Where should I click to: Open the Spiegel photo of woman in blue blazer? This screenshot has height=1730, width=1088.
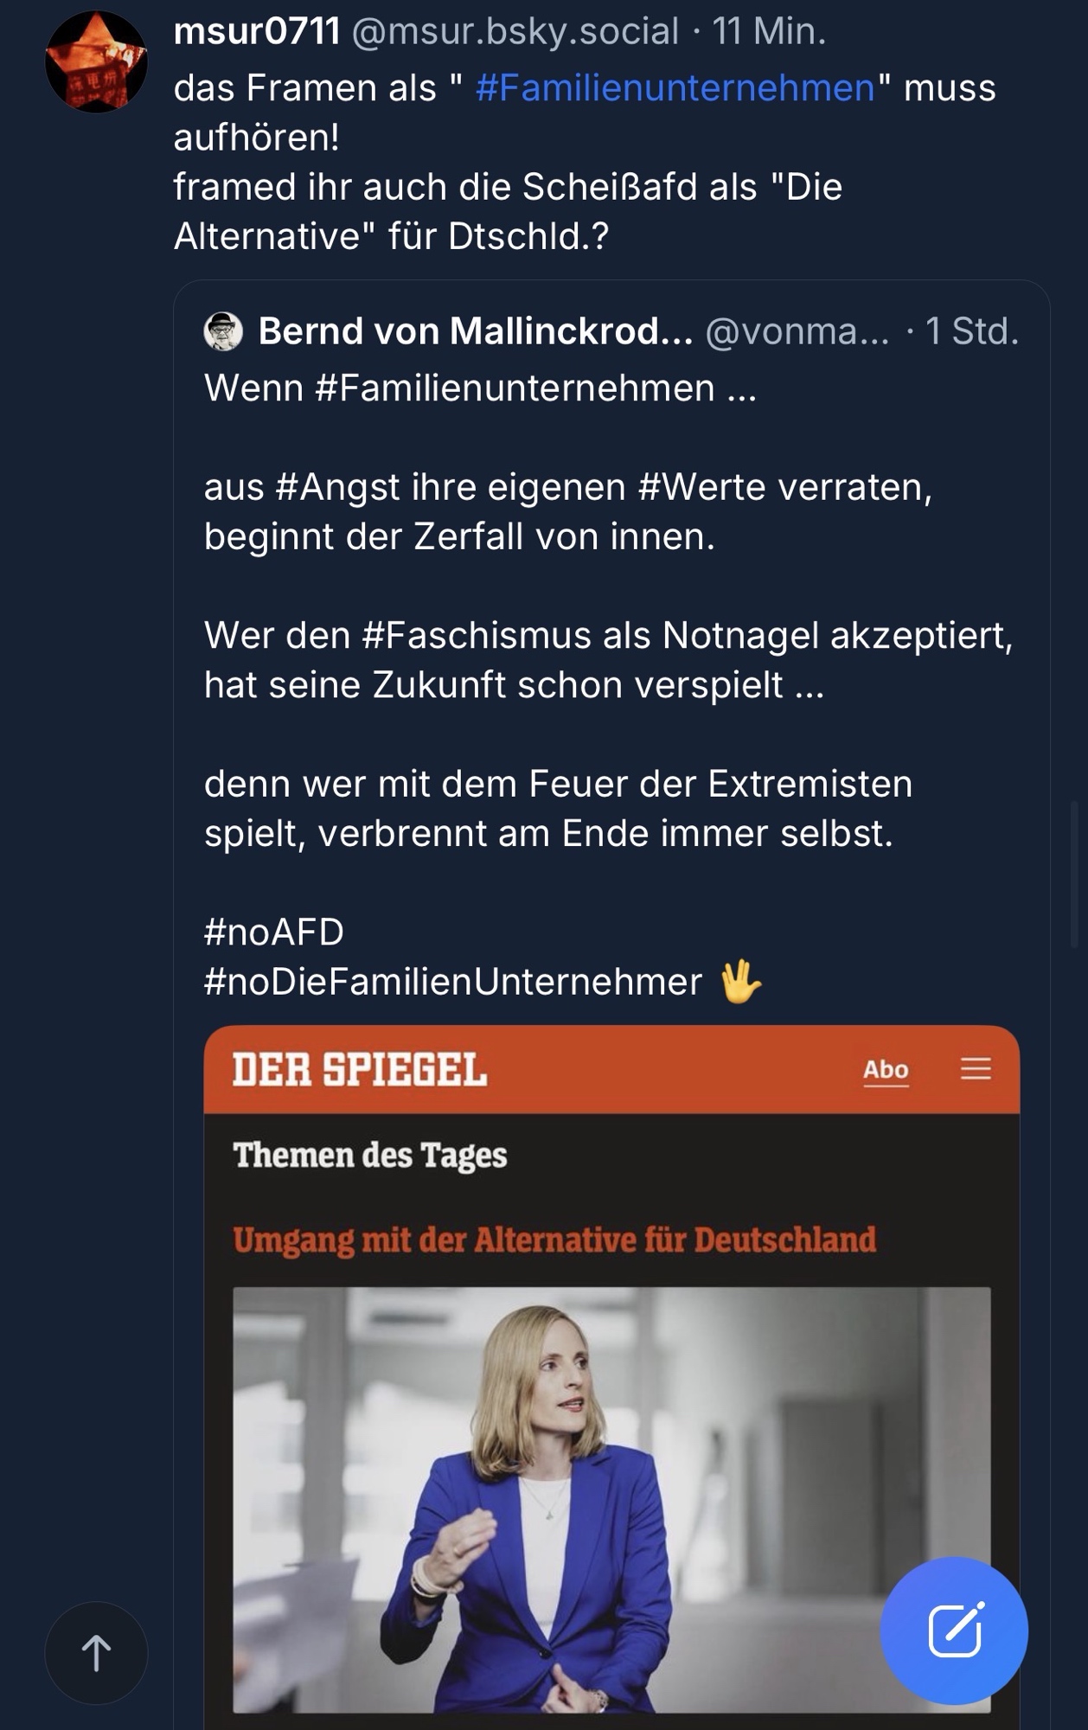point(611,1498)
